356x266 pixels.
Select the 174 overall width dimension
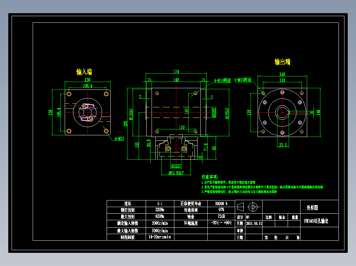[x=176, y=71]
